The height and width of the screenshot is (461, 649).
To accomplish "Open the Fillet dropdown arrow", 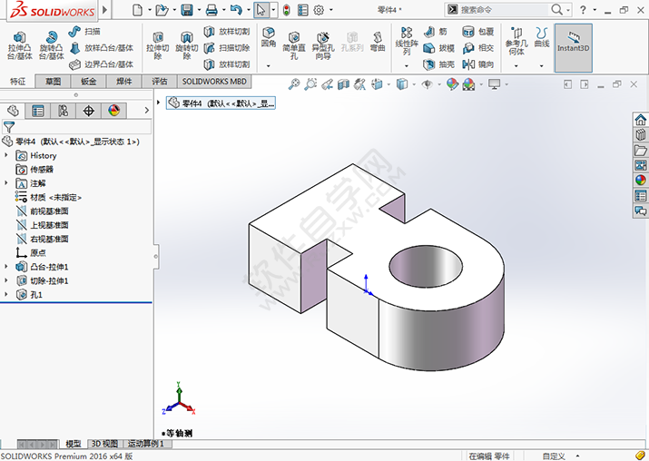I will point(268,66).
